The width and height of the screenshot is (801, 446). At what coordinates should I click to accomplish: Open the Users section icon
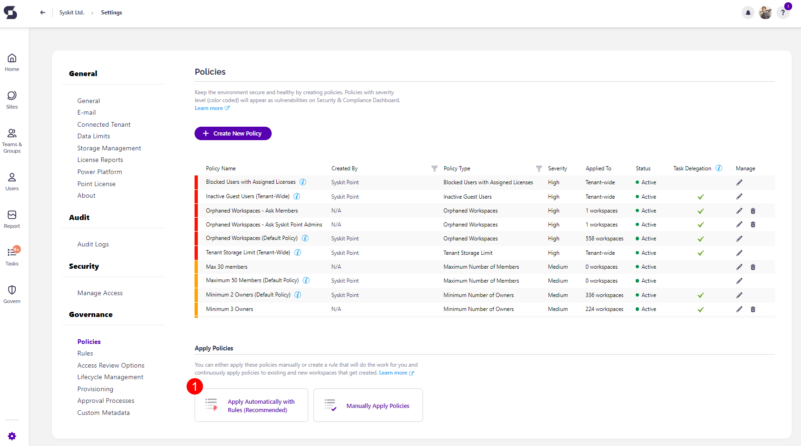12,178
